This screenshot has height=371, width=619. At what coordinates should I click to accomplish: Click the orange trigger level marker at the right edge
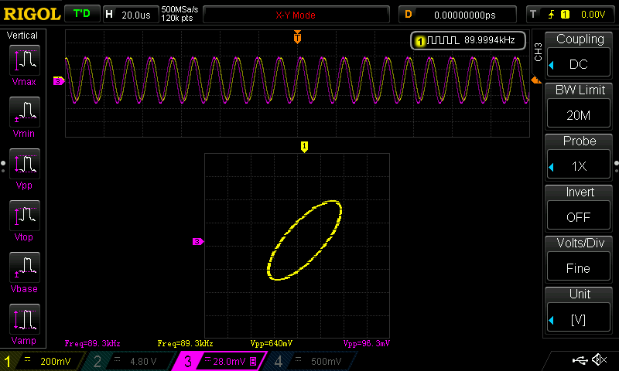pyautogui.click(x=535, y=80)
